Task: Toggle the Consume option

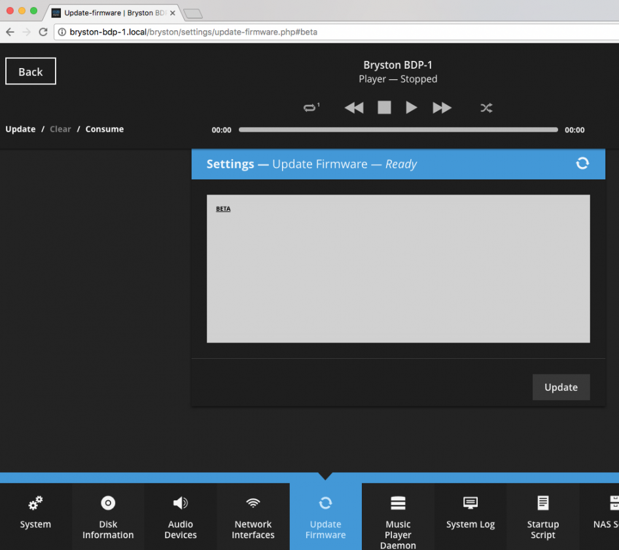Action: (105, 129)
